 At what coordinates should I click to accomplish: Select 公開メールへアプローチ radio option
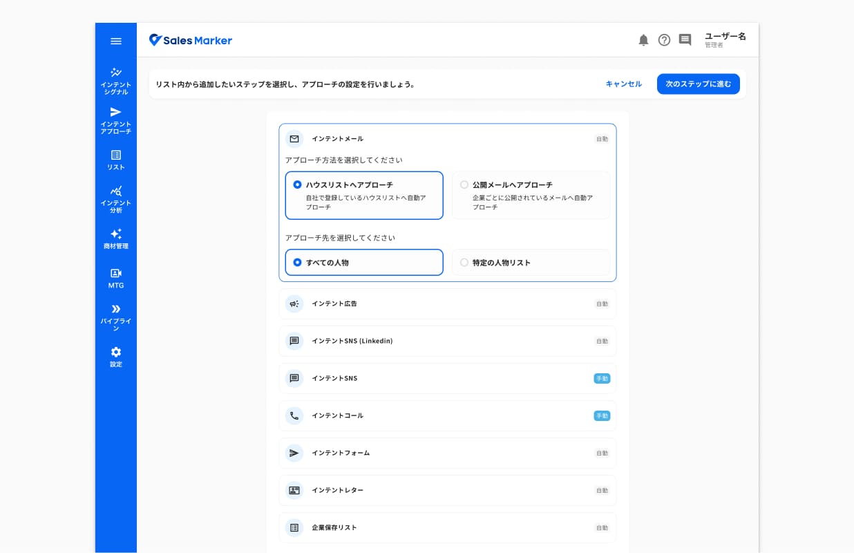pyautogui.click(x=531, y=196)
